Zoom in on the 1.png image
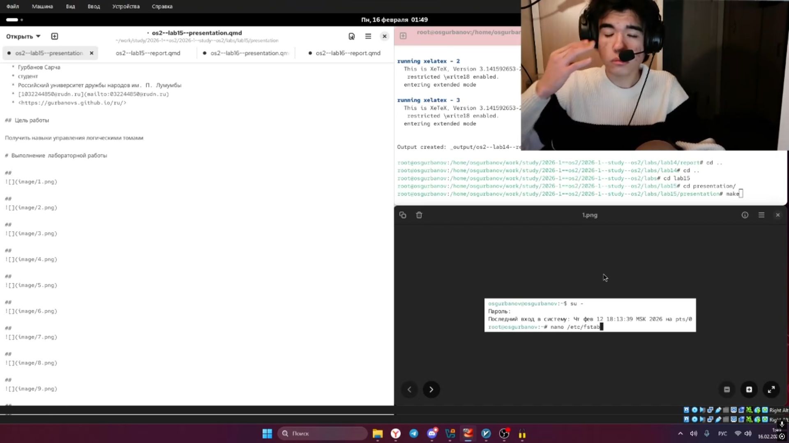This screenshot has width=789, height=443. 749,390
